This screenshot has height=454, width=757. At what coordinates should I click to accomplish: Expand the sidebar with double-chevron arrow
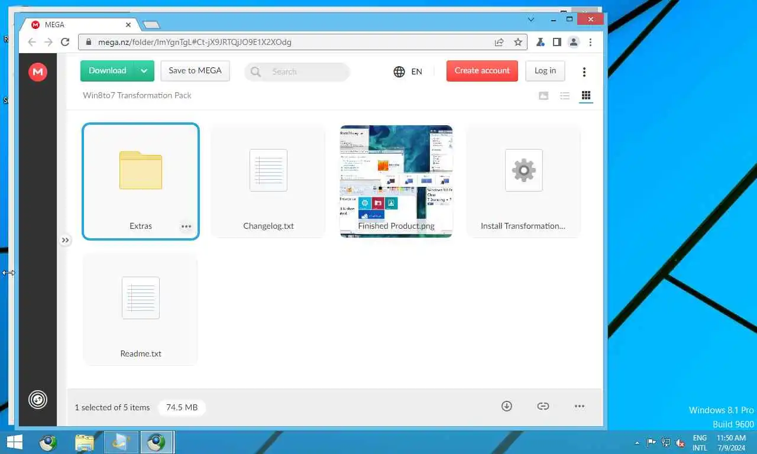pyautogui.click(x=65, y=240)
